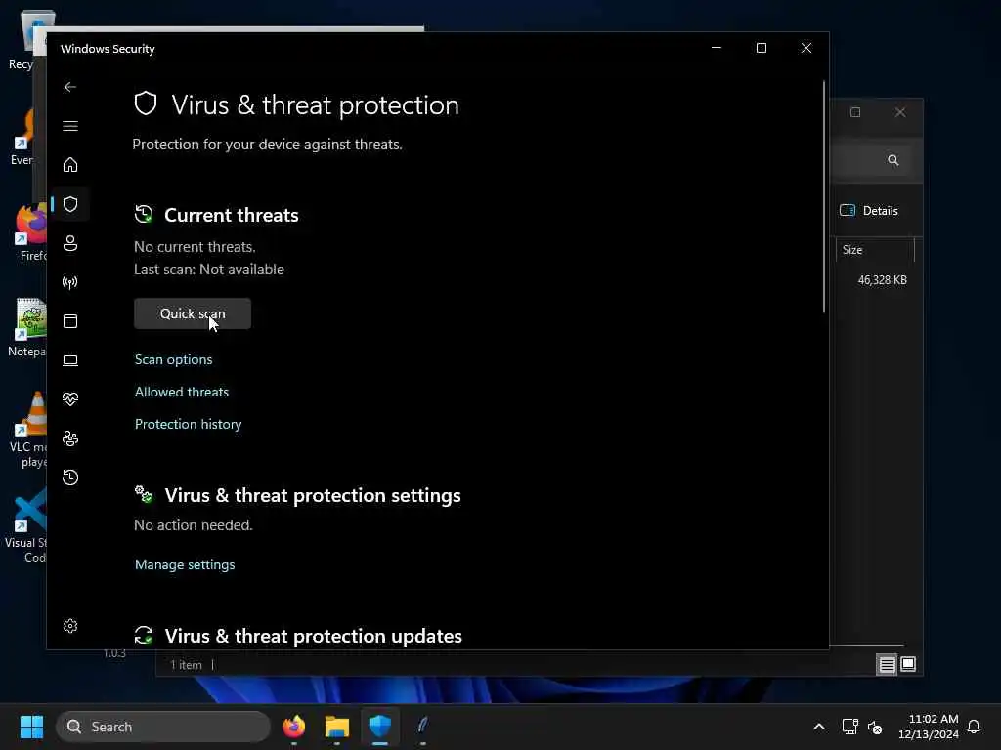
Task: Open Device performance & health heart icon
Action: (x=70, y=399)
